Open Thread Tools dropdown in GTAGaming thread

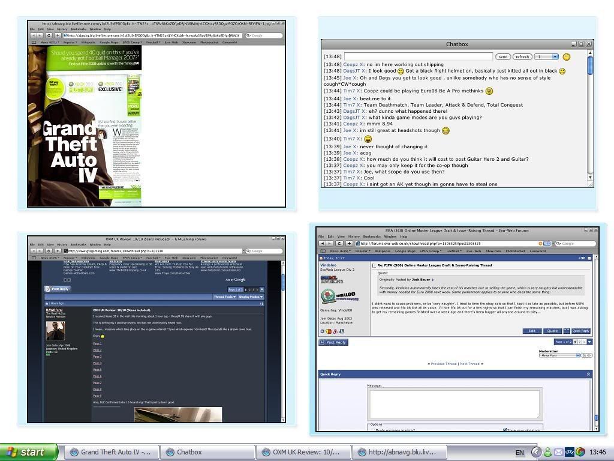[225, 297]
